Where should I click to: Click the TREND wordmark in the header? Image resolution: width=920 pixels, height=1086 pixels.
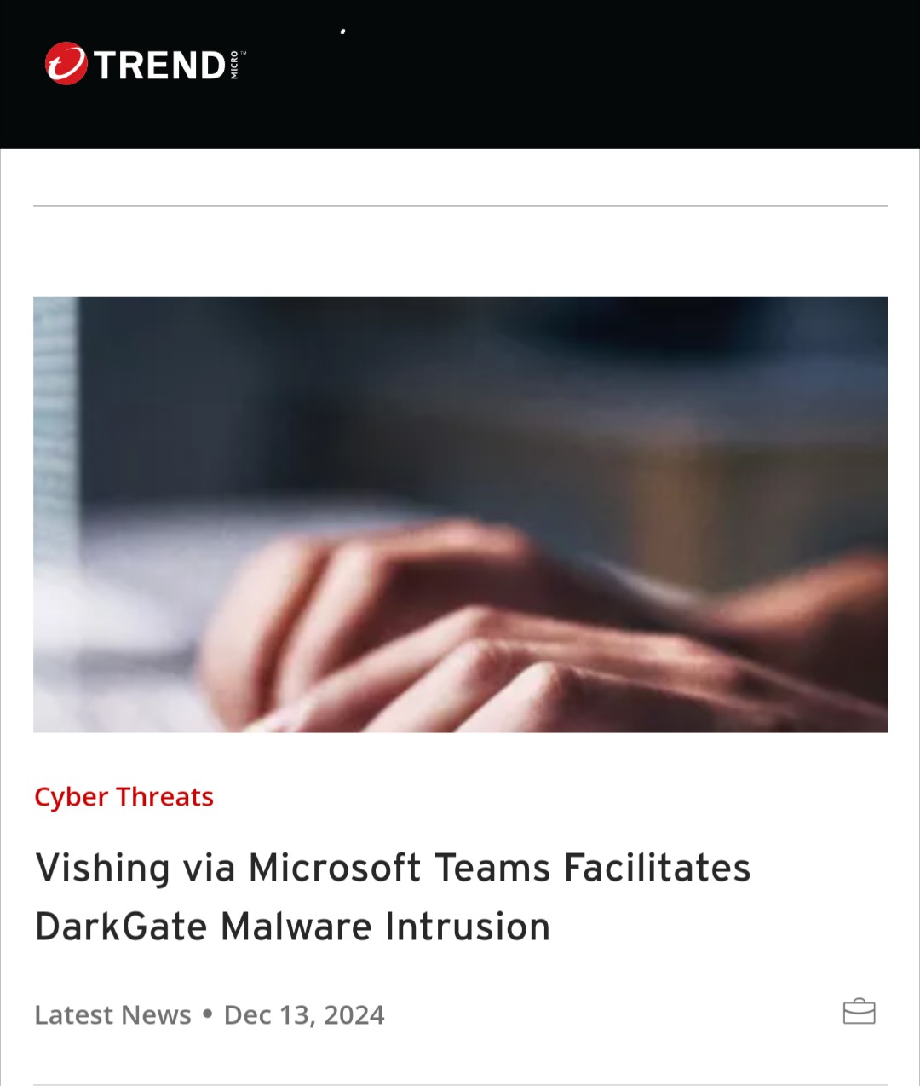click(x=159, y=66)
